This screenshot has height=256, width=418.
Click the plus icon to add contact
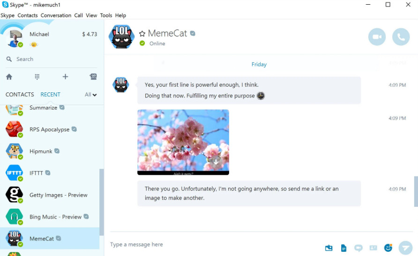coord(65,77)
